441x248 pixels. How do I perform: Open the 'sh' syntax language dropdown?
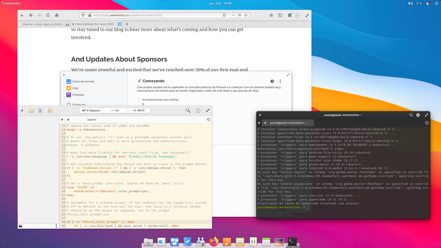[x=115, y=111]
